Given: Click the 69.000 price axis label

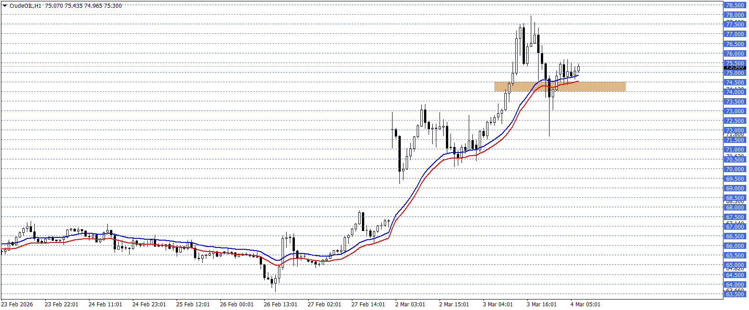Looking at the screenshot, I should coord(735,189).
